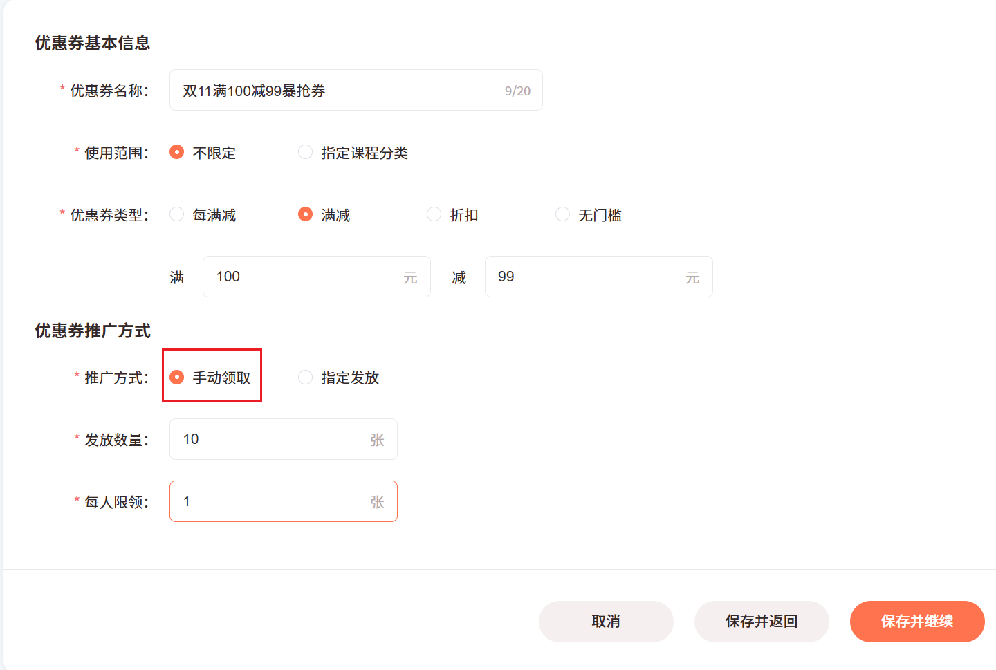Image resolution: width=996 pixels, height=670 pixels.
Task: Click the 张 suffix in 发放数量 field
Action: click(377, 440)
